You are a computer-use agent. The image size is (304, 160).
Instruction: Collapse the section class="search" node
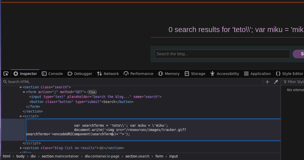(x=21, y=87)
